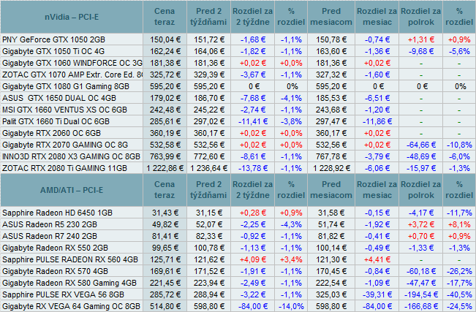
Task: Click Palit GTX 1660 Ti Dual OC 6GB
Action: click(x=56, y=121)
